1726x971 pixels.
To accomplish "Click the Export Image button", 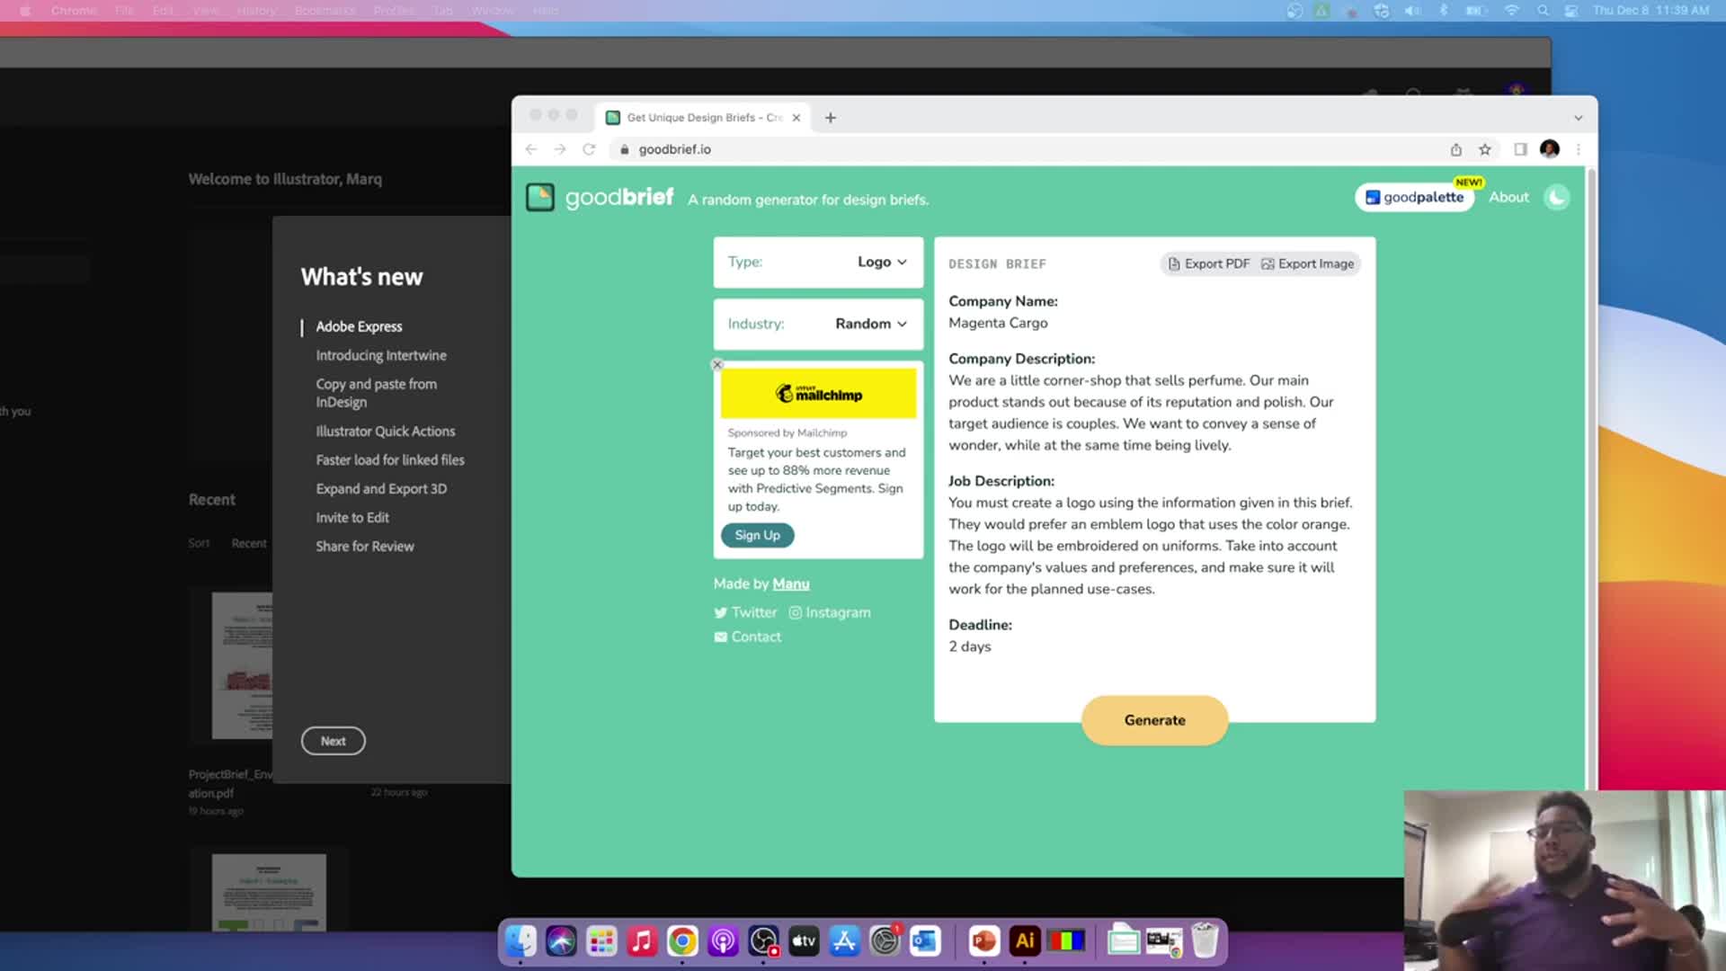I will pos(1308,263).
